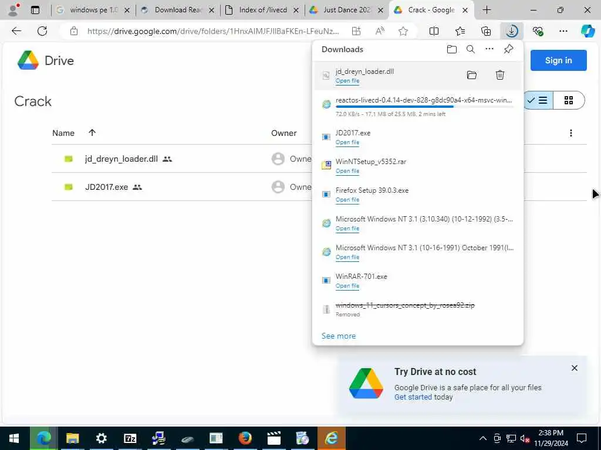Viewport: 601px width, 450px height.
Task: Click Get started link in Drive promo
Action: (x=413, y=397)
